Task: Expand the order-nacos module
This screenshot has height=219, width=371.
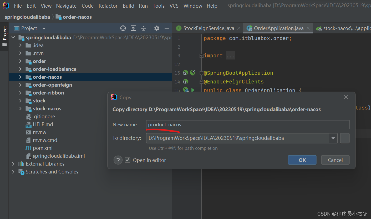Action: (x=20, y=77)
